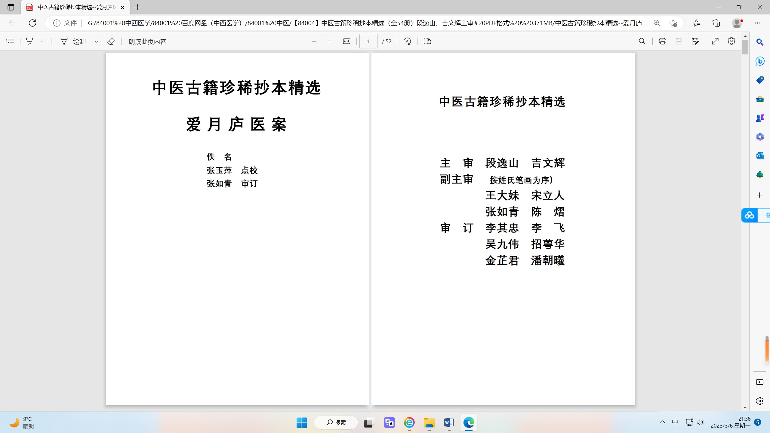770x433 pixels.
Task: Select the eraser tool
Action: [111, 41]
